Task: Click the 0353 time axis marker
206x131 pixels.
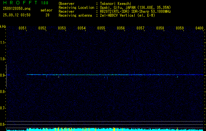Action: click(62, 28)
